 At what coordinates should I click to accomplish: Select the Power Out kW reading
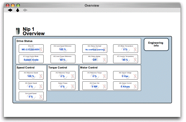pyautogui.click(x=95, y=86)
